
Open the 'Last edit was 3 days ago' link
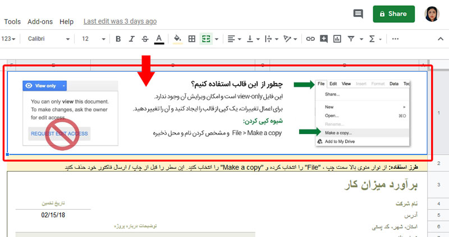(120, 21)
